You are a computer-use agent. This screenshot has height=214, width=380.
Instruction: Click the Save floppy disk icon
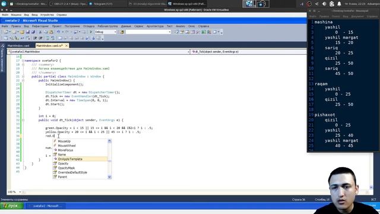point(28,32)
